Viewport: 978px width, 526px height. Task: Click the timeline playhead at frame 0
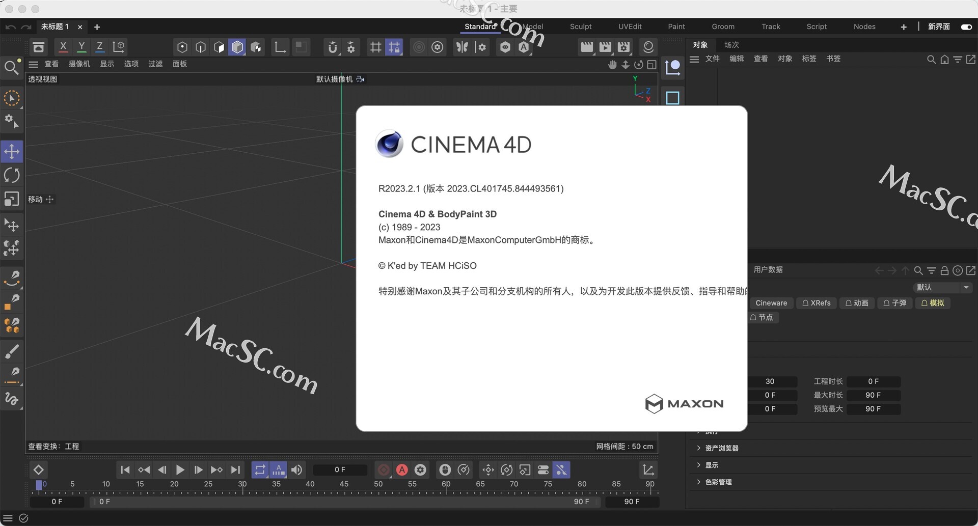point(39,485)
